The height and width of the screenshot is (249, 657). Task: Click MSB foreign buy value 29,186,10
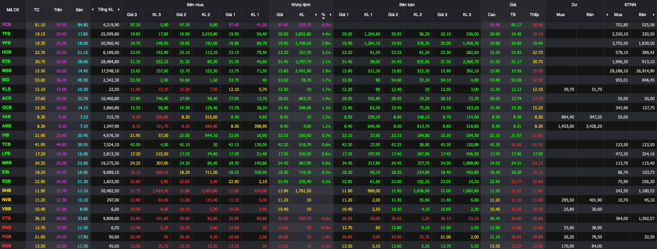pyautogui.click(x=619, y=71)
